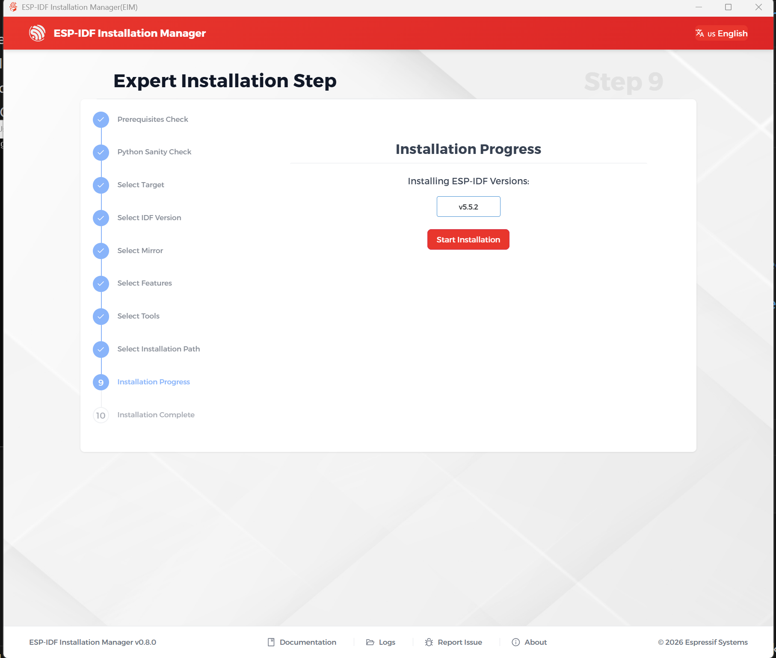
Task: Minimize the EIM window
Action: (x=699, y=7)
